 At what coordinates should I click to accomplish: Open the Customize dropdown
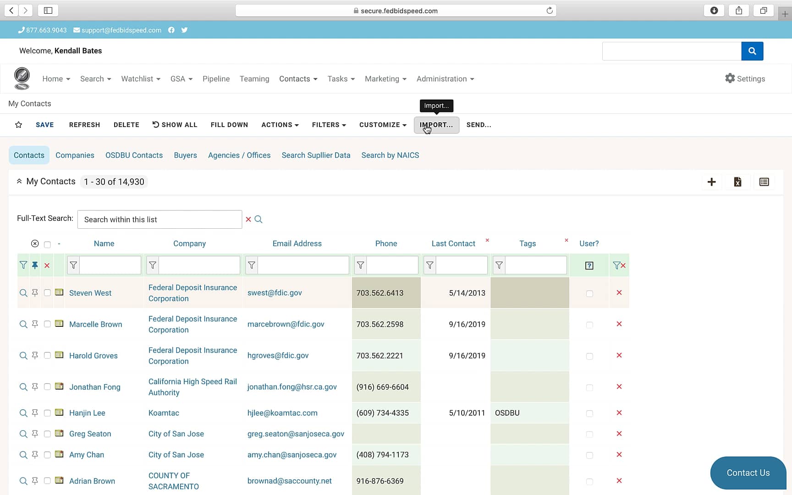coord(382,125)
